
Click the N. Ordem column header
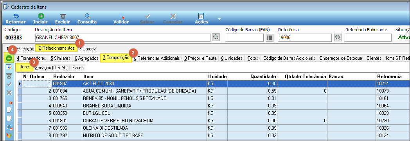point(37,77)
